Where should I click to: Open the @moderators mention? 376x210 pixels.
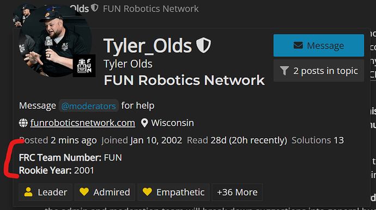[88, 106]
